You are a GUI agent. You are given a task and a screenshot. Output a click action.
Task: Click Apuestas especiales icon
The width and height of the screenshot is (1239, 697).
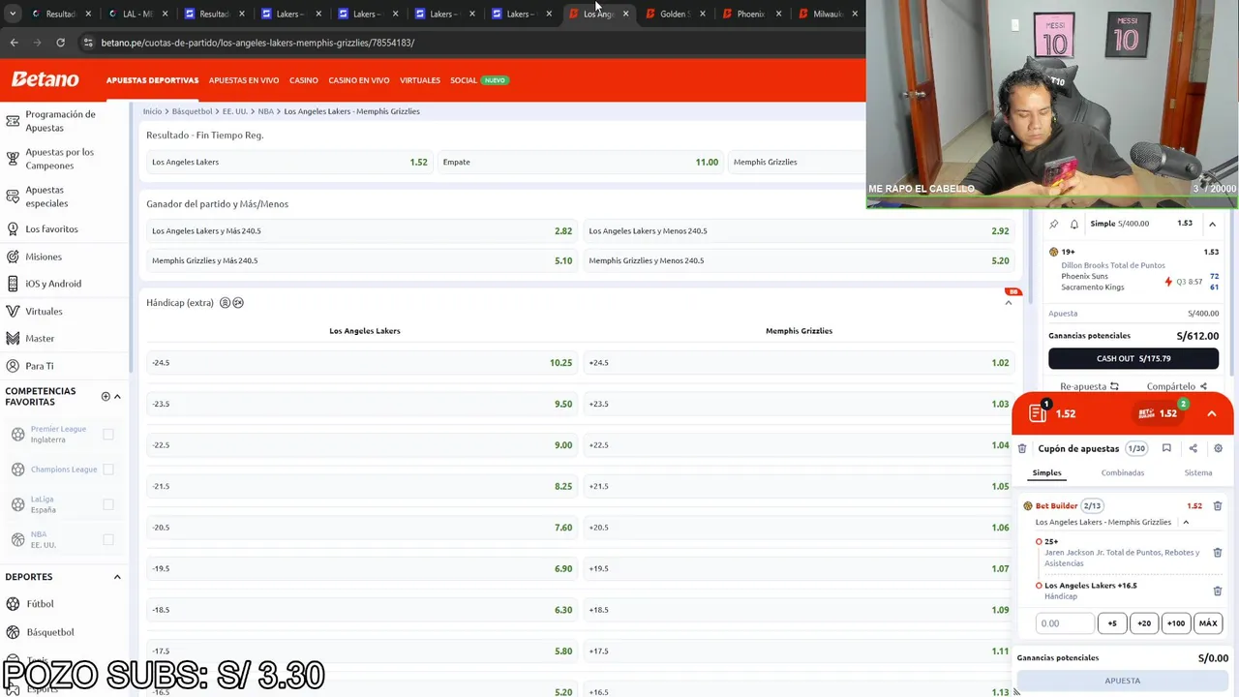tap(13, 197)
